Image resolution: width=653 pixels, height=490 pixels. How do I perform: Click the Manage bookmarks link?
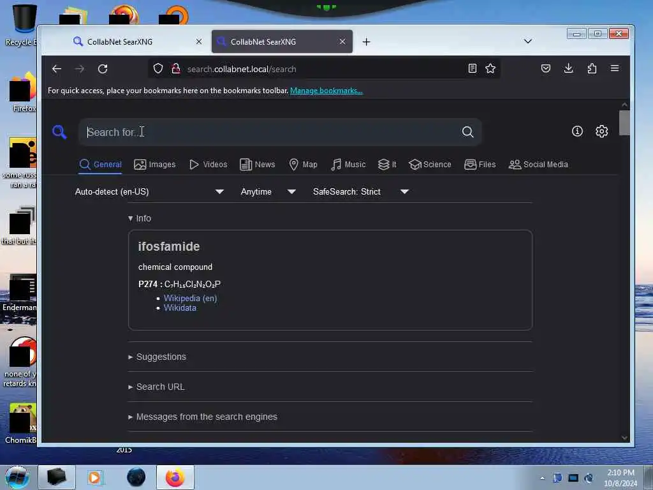tap(326, 91)
